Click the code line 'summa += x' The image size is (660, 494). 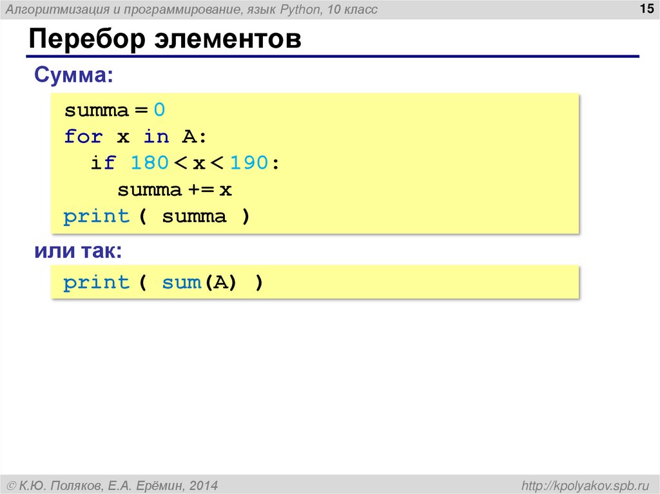pyautogui.click(x=175, y=190)
